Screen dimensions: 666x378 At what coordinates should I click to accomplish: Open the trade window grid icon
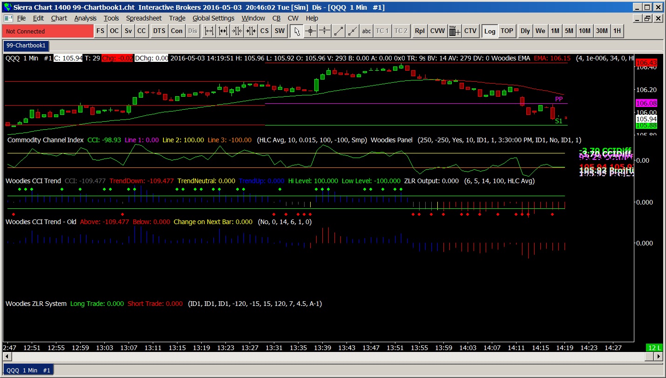(455, 31)
